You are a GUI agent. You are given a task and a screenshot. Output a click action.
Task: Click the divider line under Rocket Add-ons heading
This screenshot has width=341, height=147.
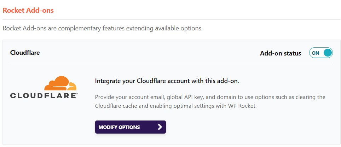[171, 19]
